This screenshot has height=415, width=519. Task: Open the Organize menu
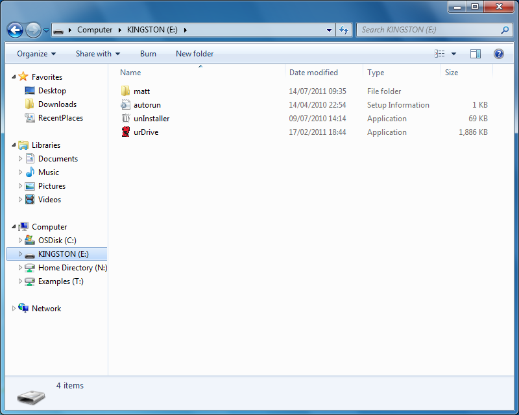tap(36, 54)
